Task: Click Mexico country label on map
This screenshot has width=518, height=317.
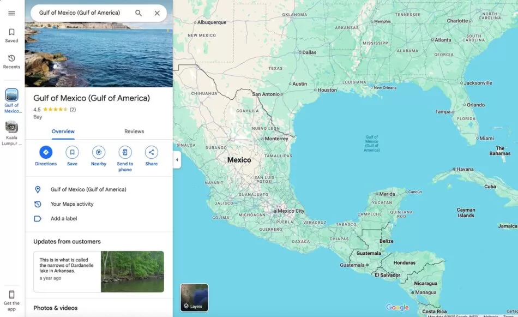Action: (x=239, y=160)
